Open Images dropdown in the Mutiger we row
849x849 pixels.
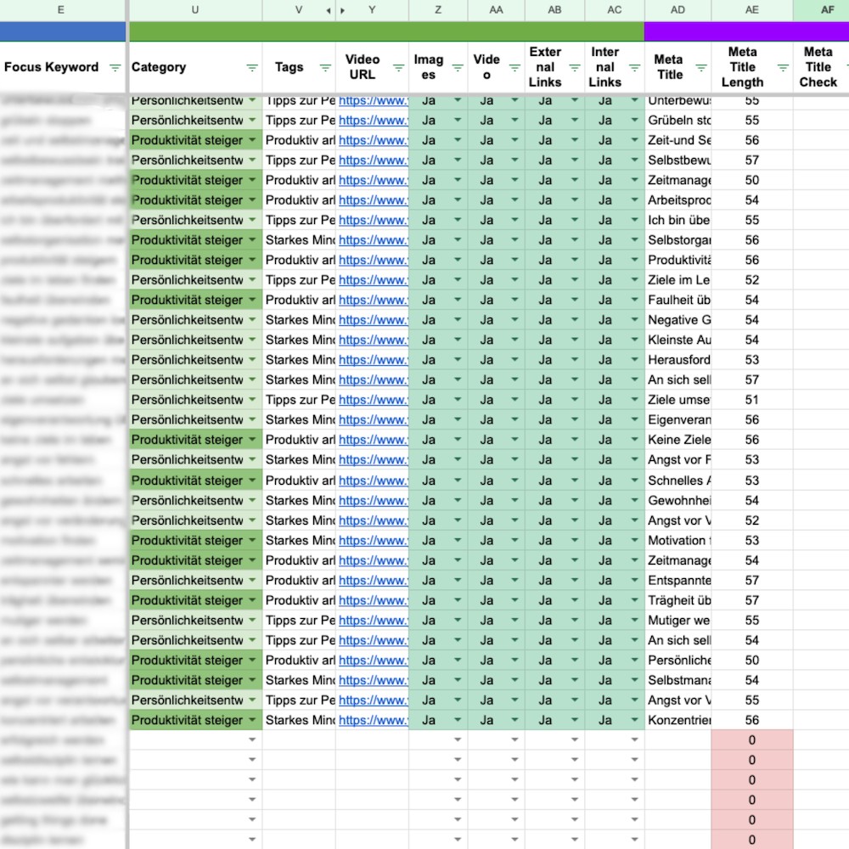[x=458, y=621]
